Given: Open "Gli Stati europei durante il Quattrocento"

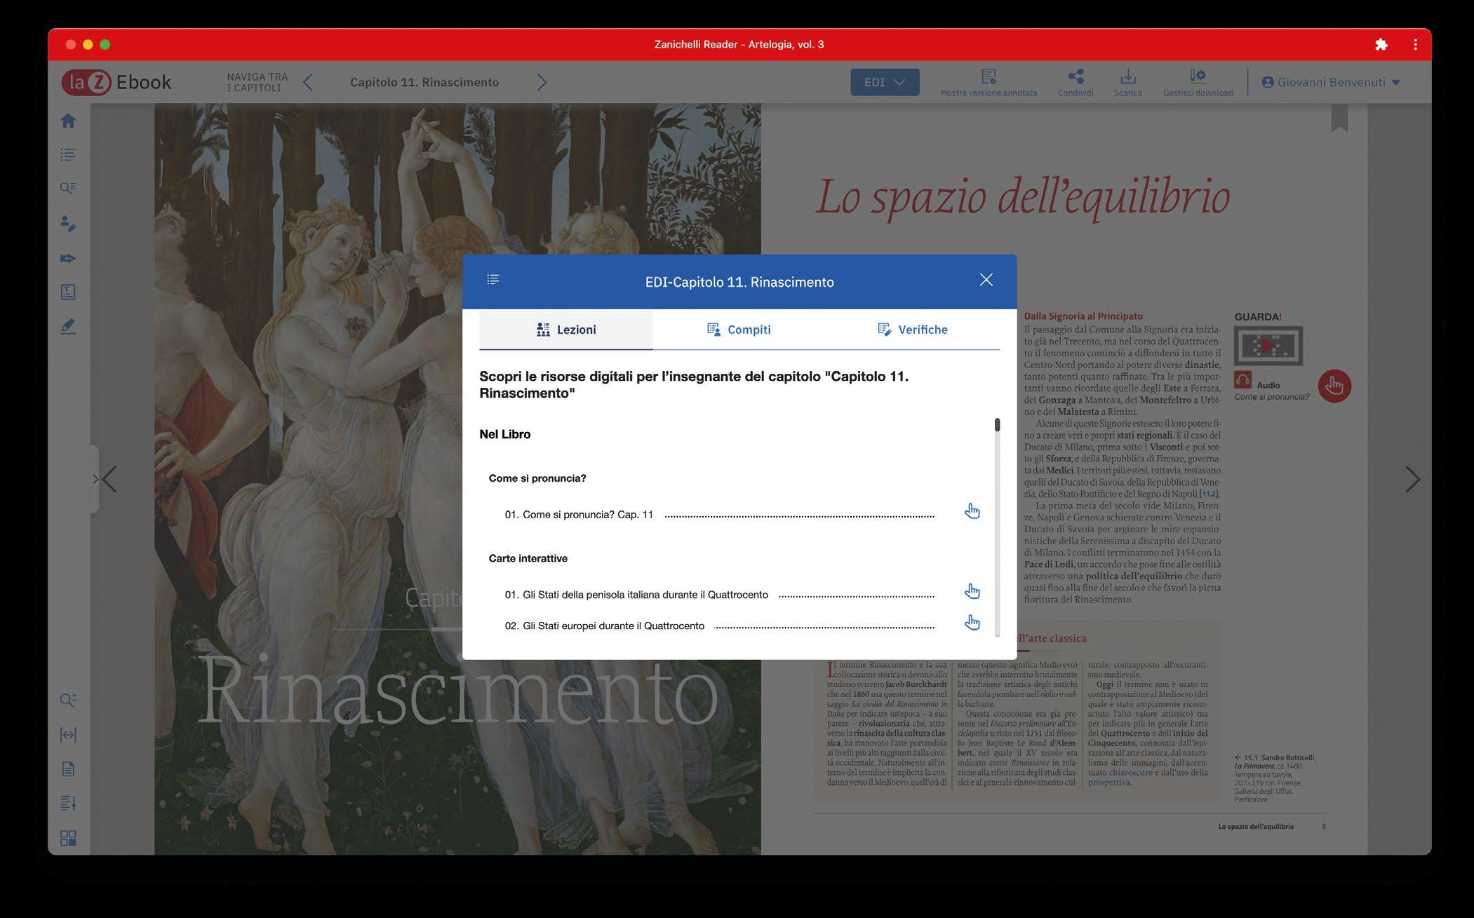Looking at the screenshot, I should click(972, 623).
